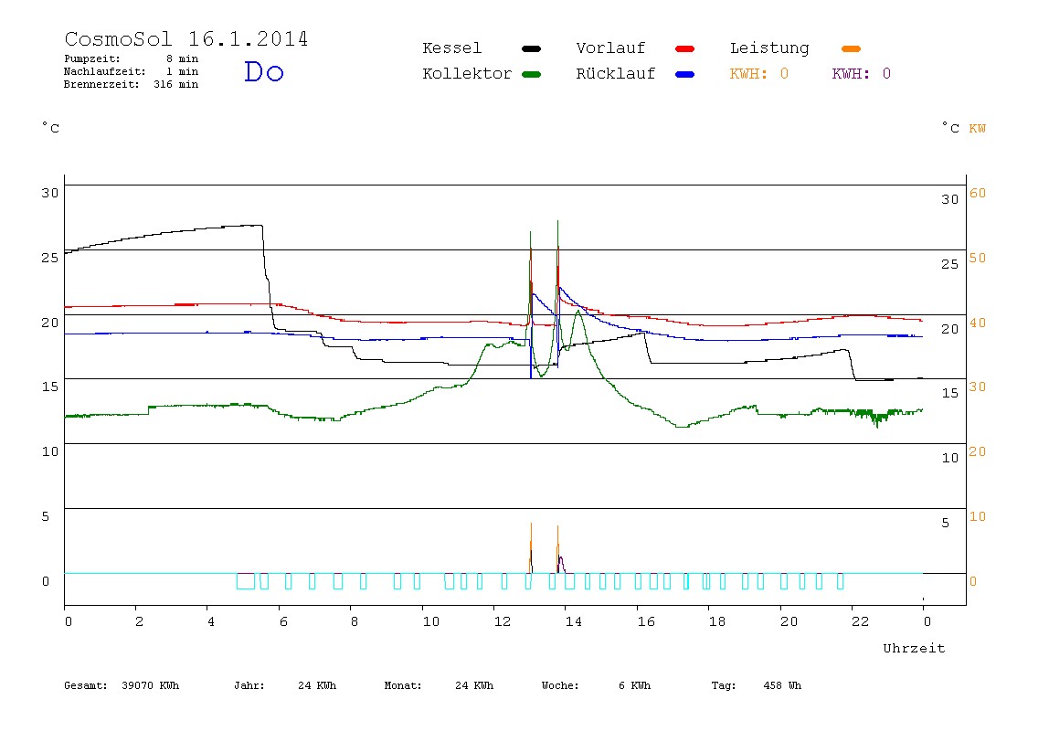This screenshot has height=742, width=1049.
Task: Click hour "4" on the time axis
Action: [211, 621]
